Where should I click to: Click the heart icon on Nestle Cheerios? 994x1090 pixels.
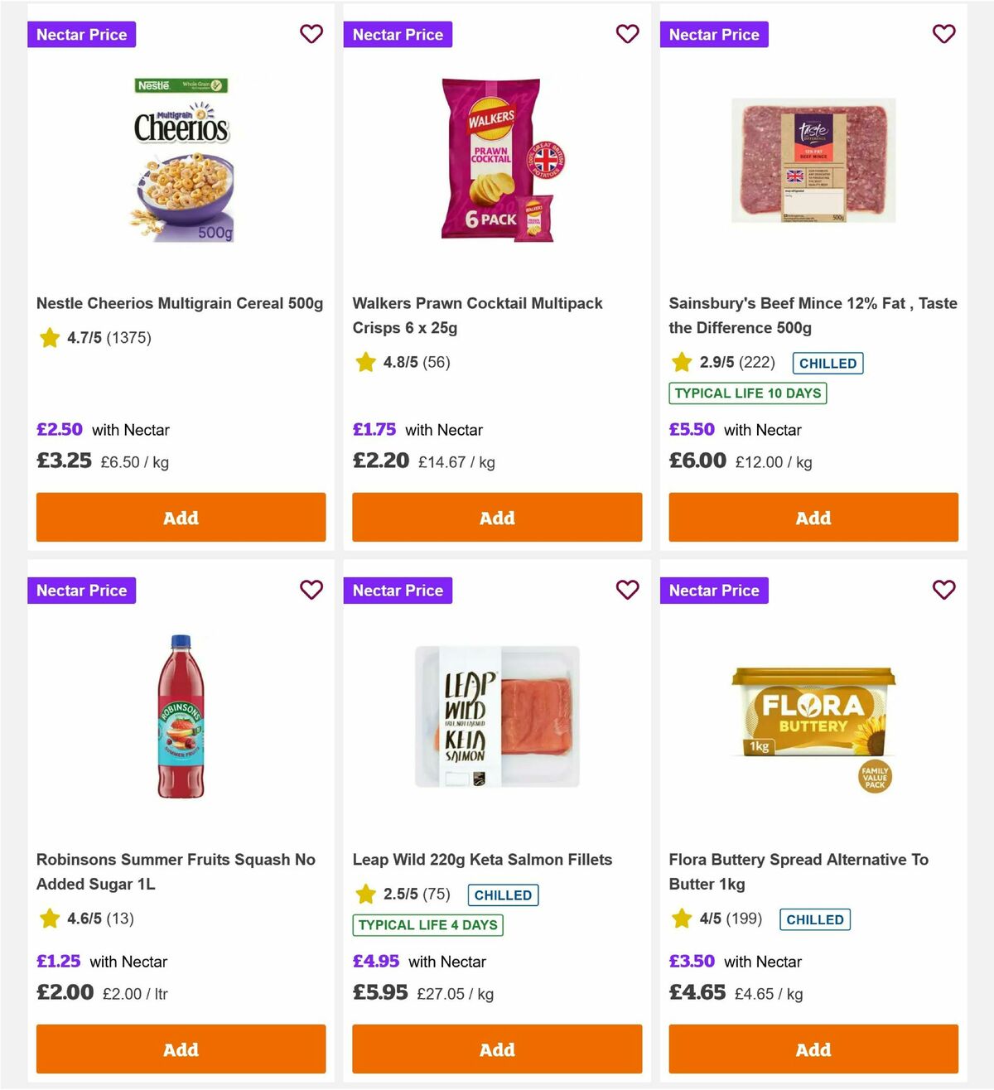[x=311, y=34]
